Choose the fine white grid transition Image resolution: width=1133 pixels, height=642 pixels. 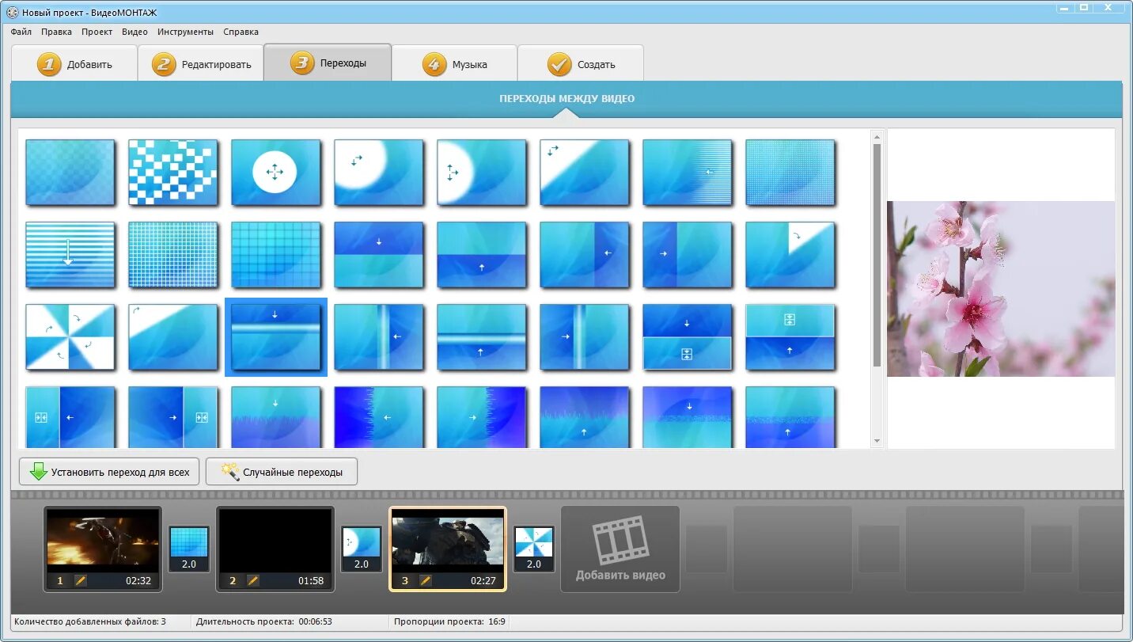tap(173, 254)
